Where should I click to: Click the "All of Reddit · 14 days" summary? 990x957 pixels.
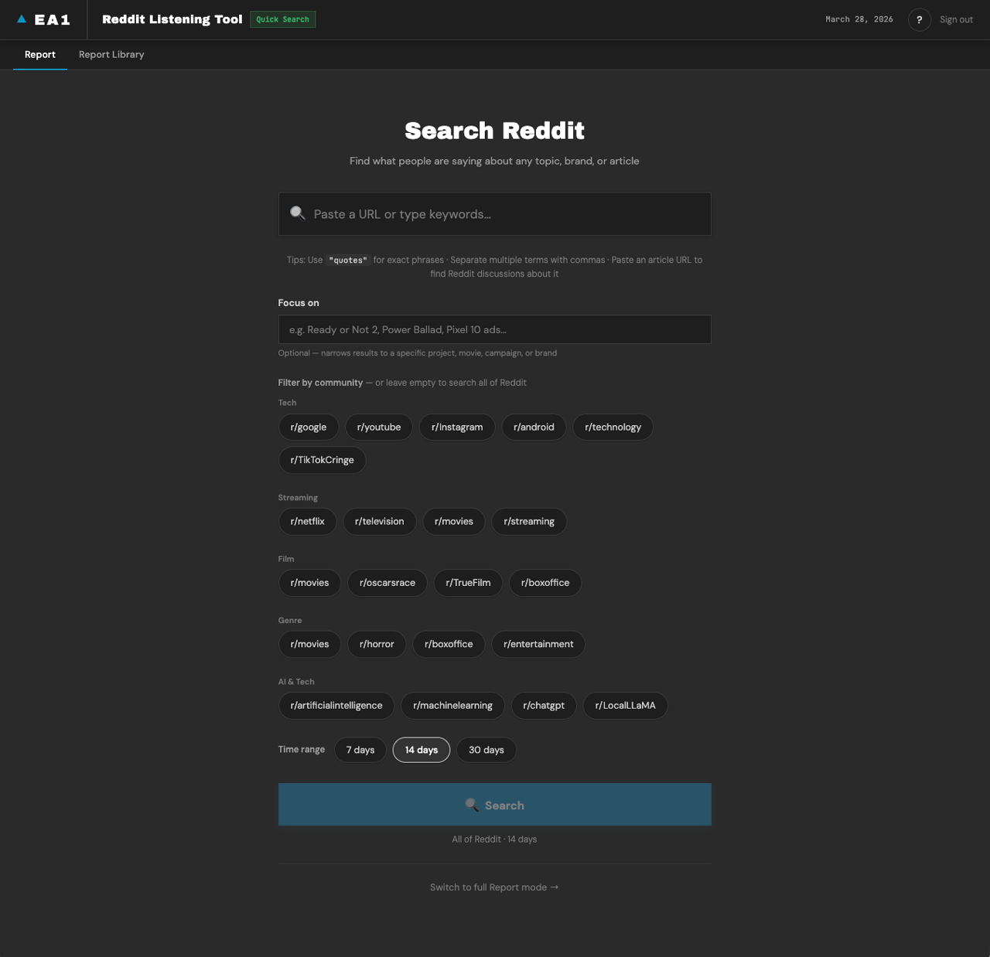coord(494,840)
